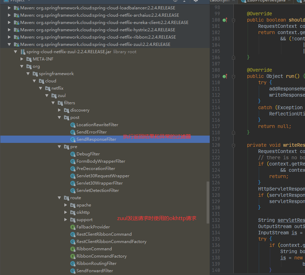Collapse the cloud package
This screenshot has width=305, height=275.
coord(34,81)
